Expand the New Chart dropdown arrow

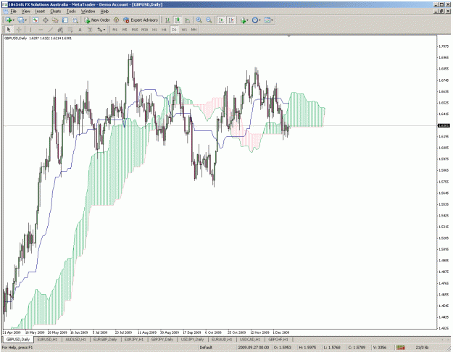tap(13, 20)
